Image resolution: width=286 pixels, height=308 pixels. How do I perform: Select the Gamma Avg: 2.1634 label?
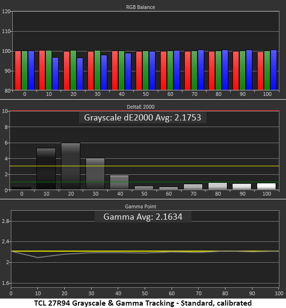(x=143, y=217)
